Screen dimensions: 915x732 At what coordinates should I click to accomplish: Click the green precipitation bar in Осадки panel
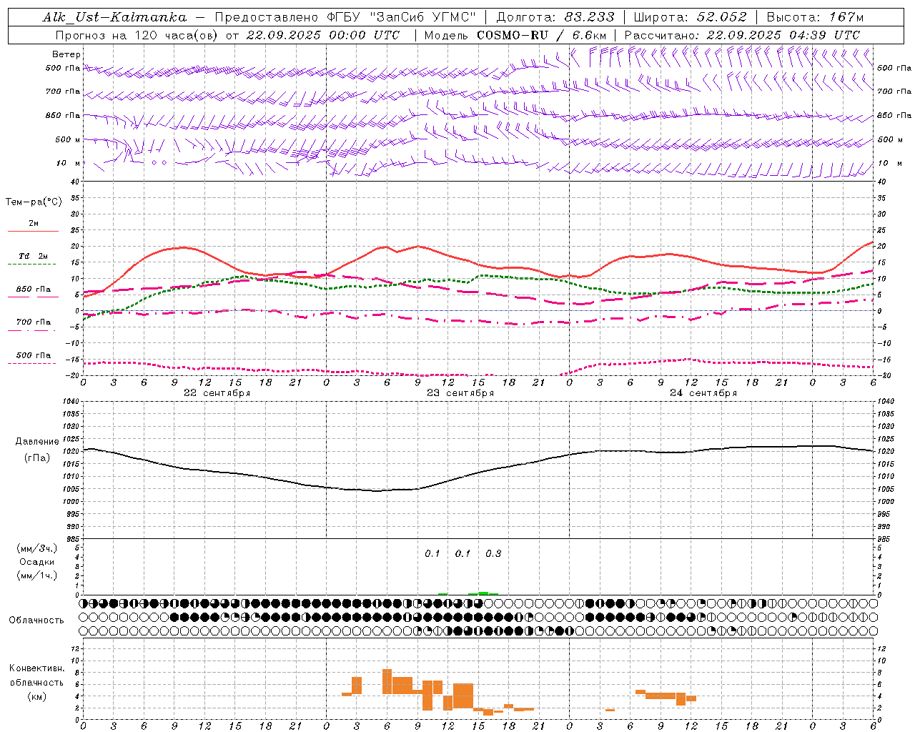point(483,593)
